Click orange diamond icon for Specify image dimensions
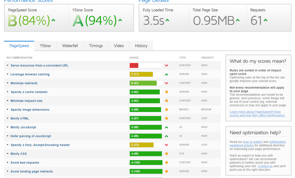Image resolution: width=295 pixels, height=178 pixels. pos(167,109)
